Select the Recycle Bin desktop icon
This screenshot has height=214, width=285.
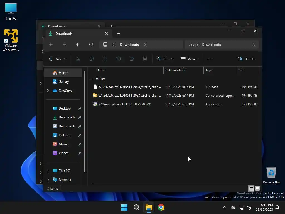coord(271,175)
